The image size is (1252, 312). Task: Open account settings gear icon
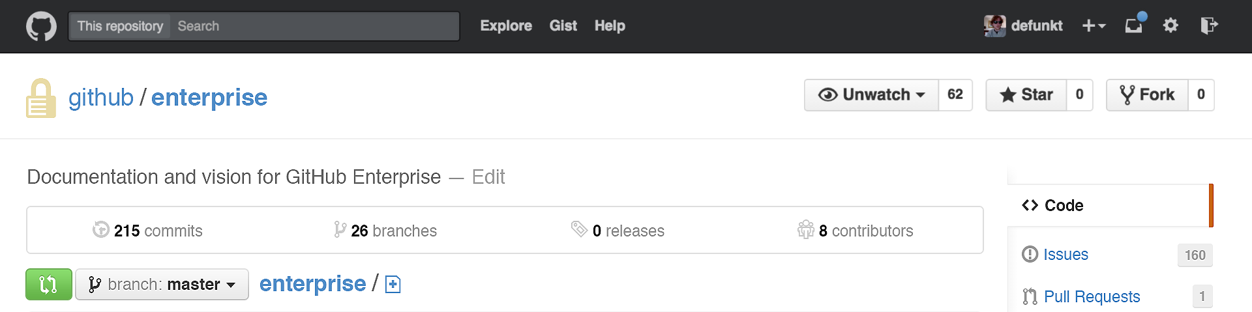click(x=1170, y=25)
